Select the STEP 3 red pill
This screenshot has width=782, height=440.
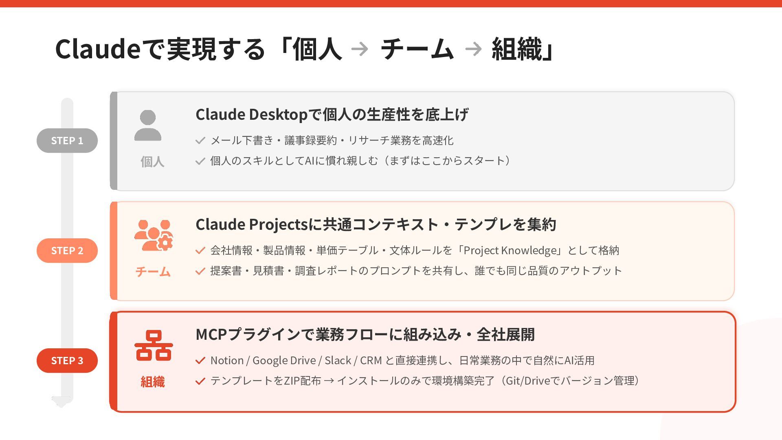coord(67,361)
